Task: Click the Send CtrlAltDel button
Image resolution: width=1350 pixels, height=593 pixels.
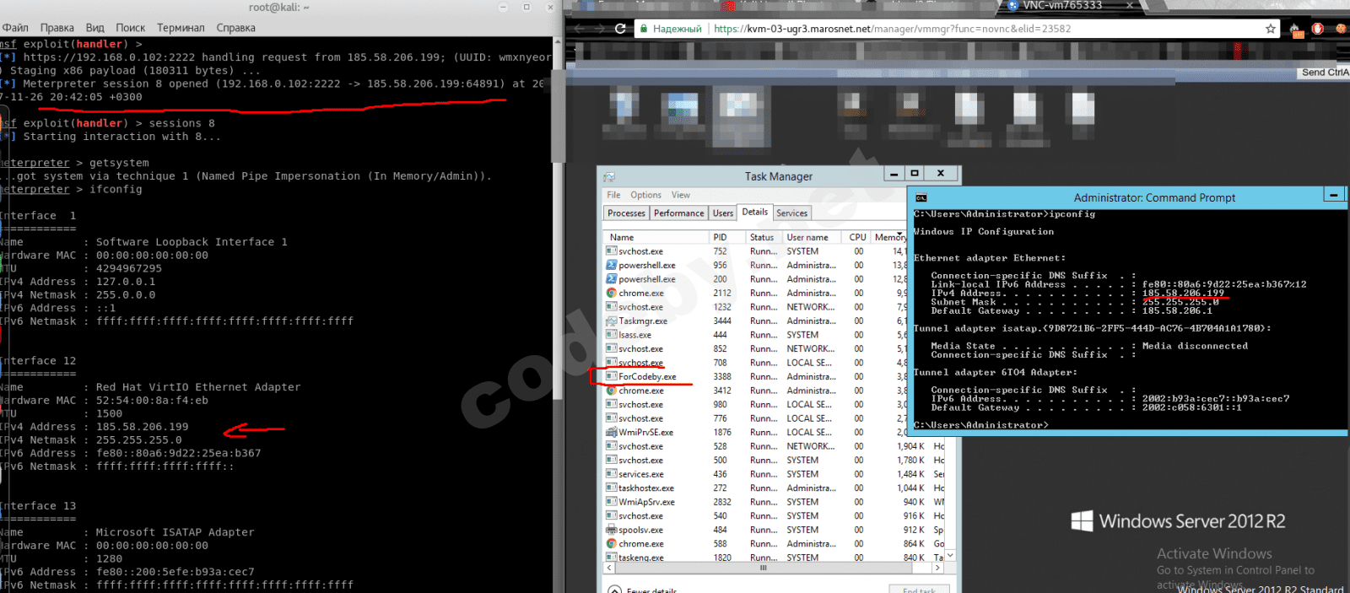Action: [1325, 73]
